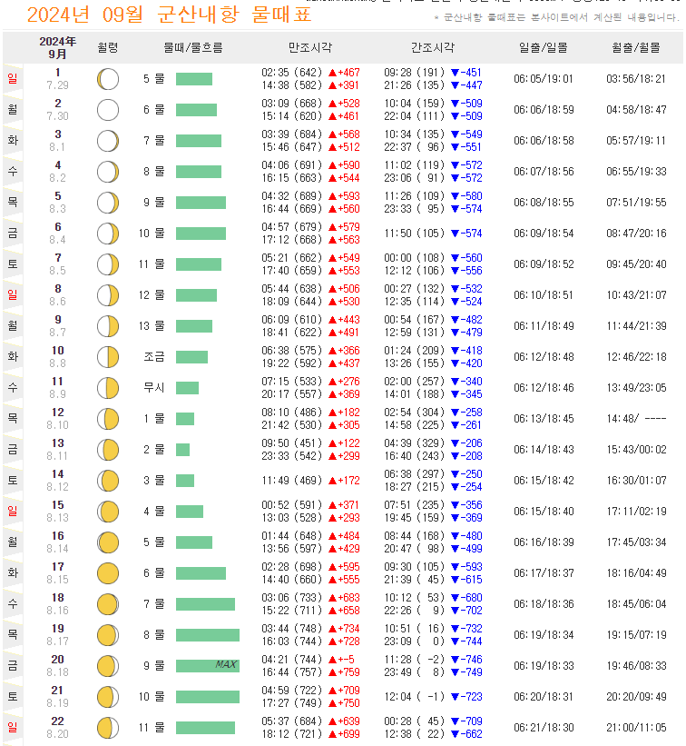The width and height of the screenshot is (686, 746).
Task: Click the moon phase icon for September 5
Action: point(108,203)
